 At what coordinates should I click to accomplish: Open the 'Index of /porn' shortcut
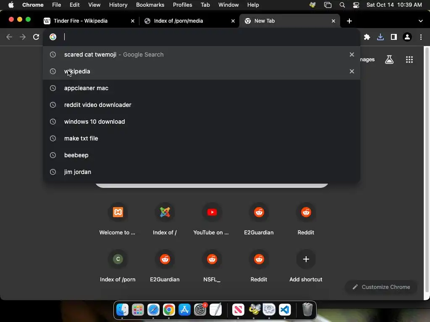118,266
